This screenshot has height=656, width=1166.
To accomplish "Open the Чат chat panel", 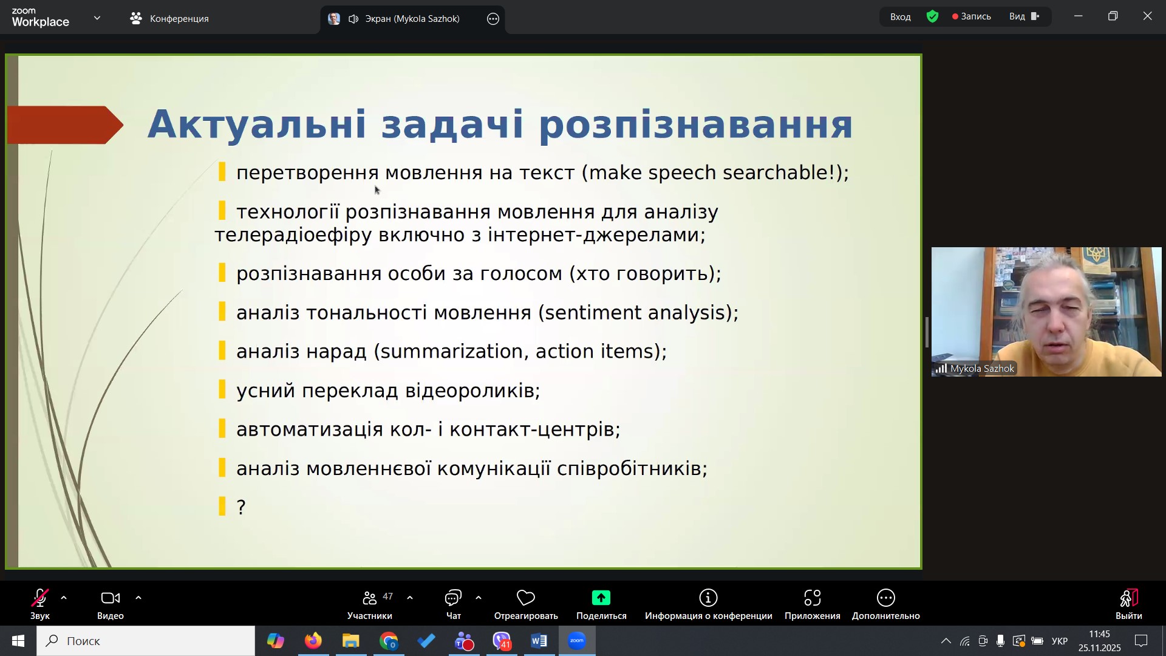I will click(453, 599).
